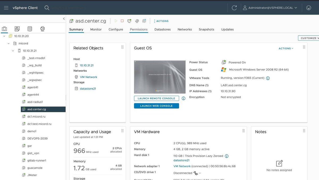The width and height of the screenshot is (319, 180).
Task: Click the search magnifier icon
Action: click(47, 8)
